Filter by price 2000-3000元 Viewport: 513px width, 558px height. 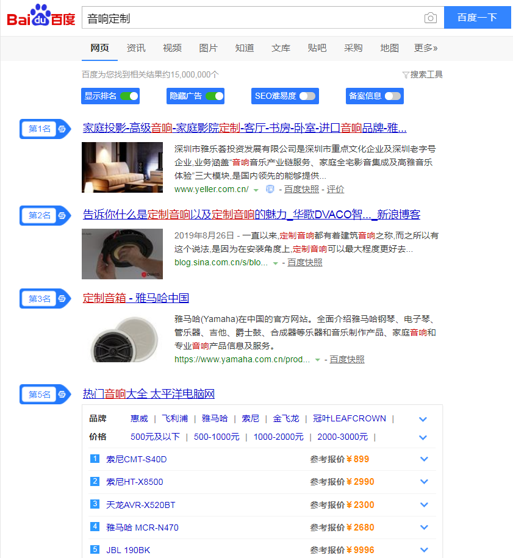click(342, 437)
